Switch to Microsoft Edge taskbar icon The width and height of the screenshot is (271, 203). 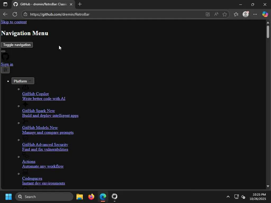pyautogui.click(x=103, y=197)
